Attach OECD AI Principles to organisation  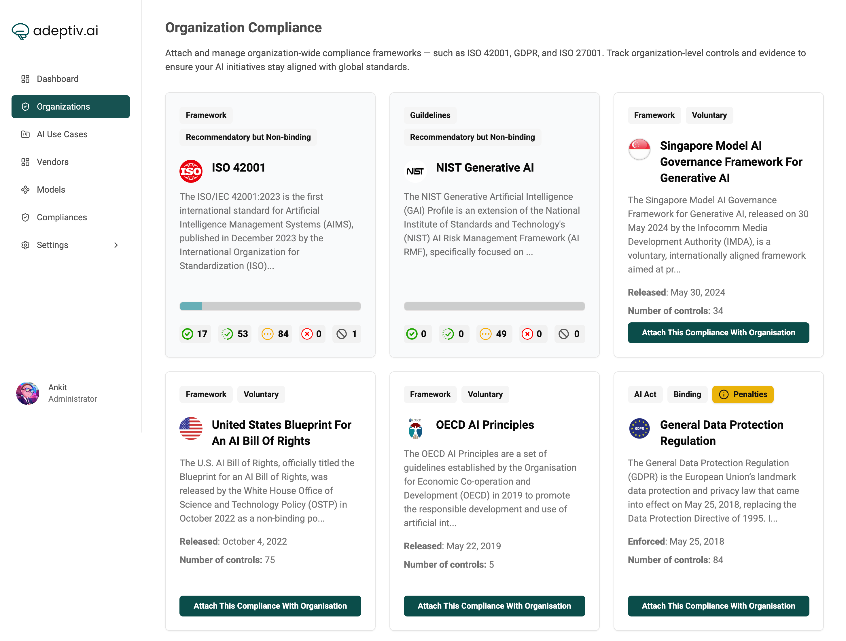click(x=494, y=606)
